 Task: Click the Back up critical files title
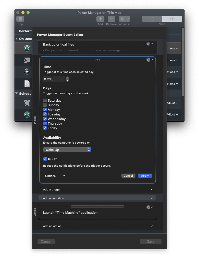tap(59, 44)
